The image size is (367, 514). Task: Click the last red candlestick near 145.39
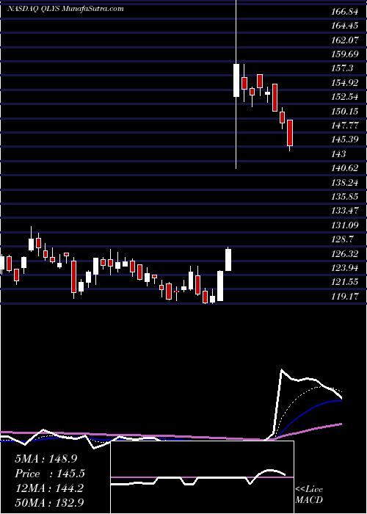click(x=290, y=133)
